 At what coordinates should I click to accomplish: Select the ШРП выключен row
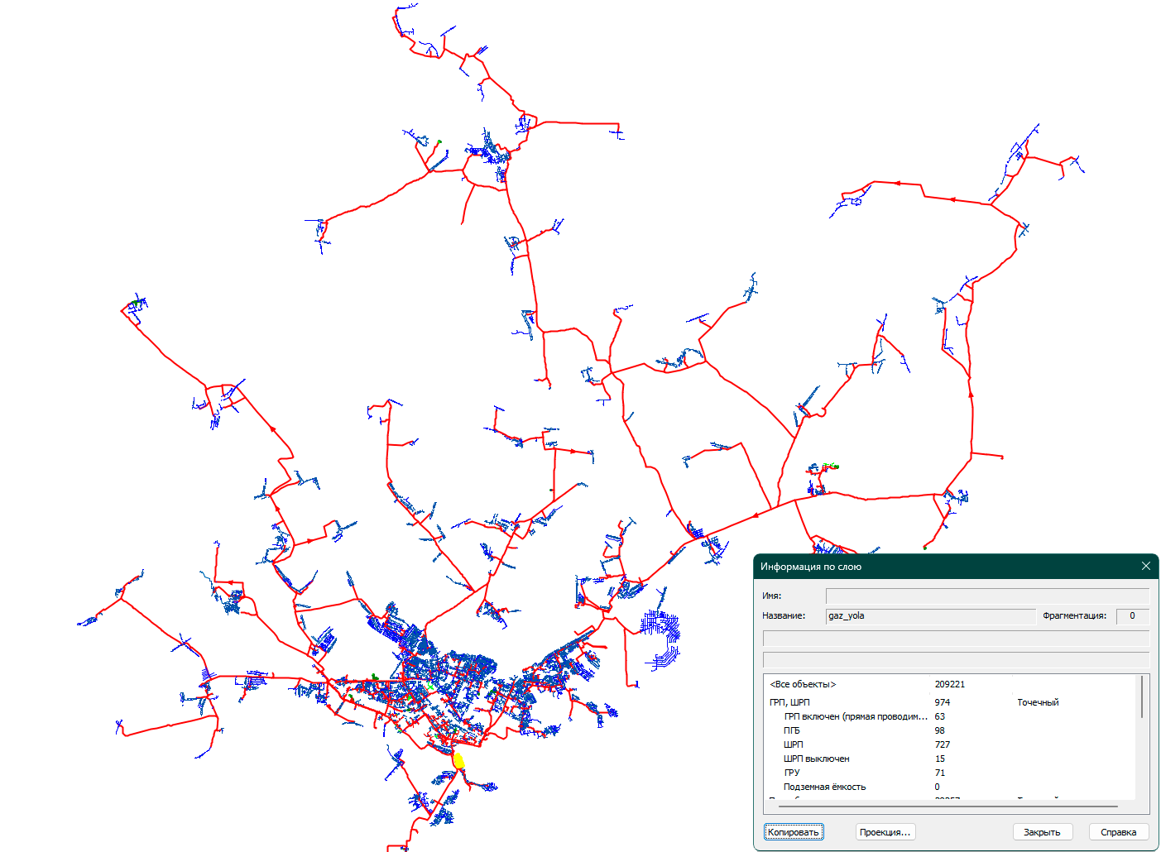click(x=816, y=759)
